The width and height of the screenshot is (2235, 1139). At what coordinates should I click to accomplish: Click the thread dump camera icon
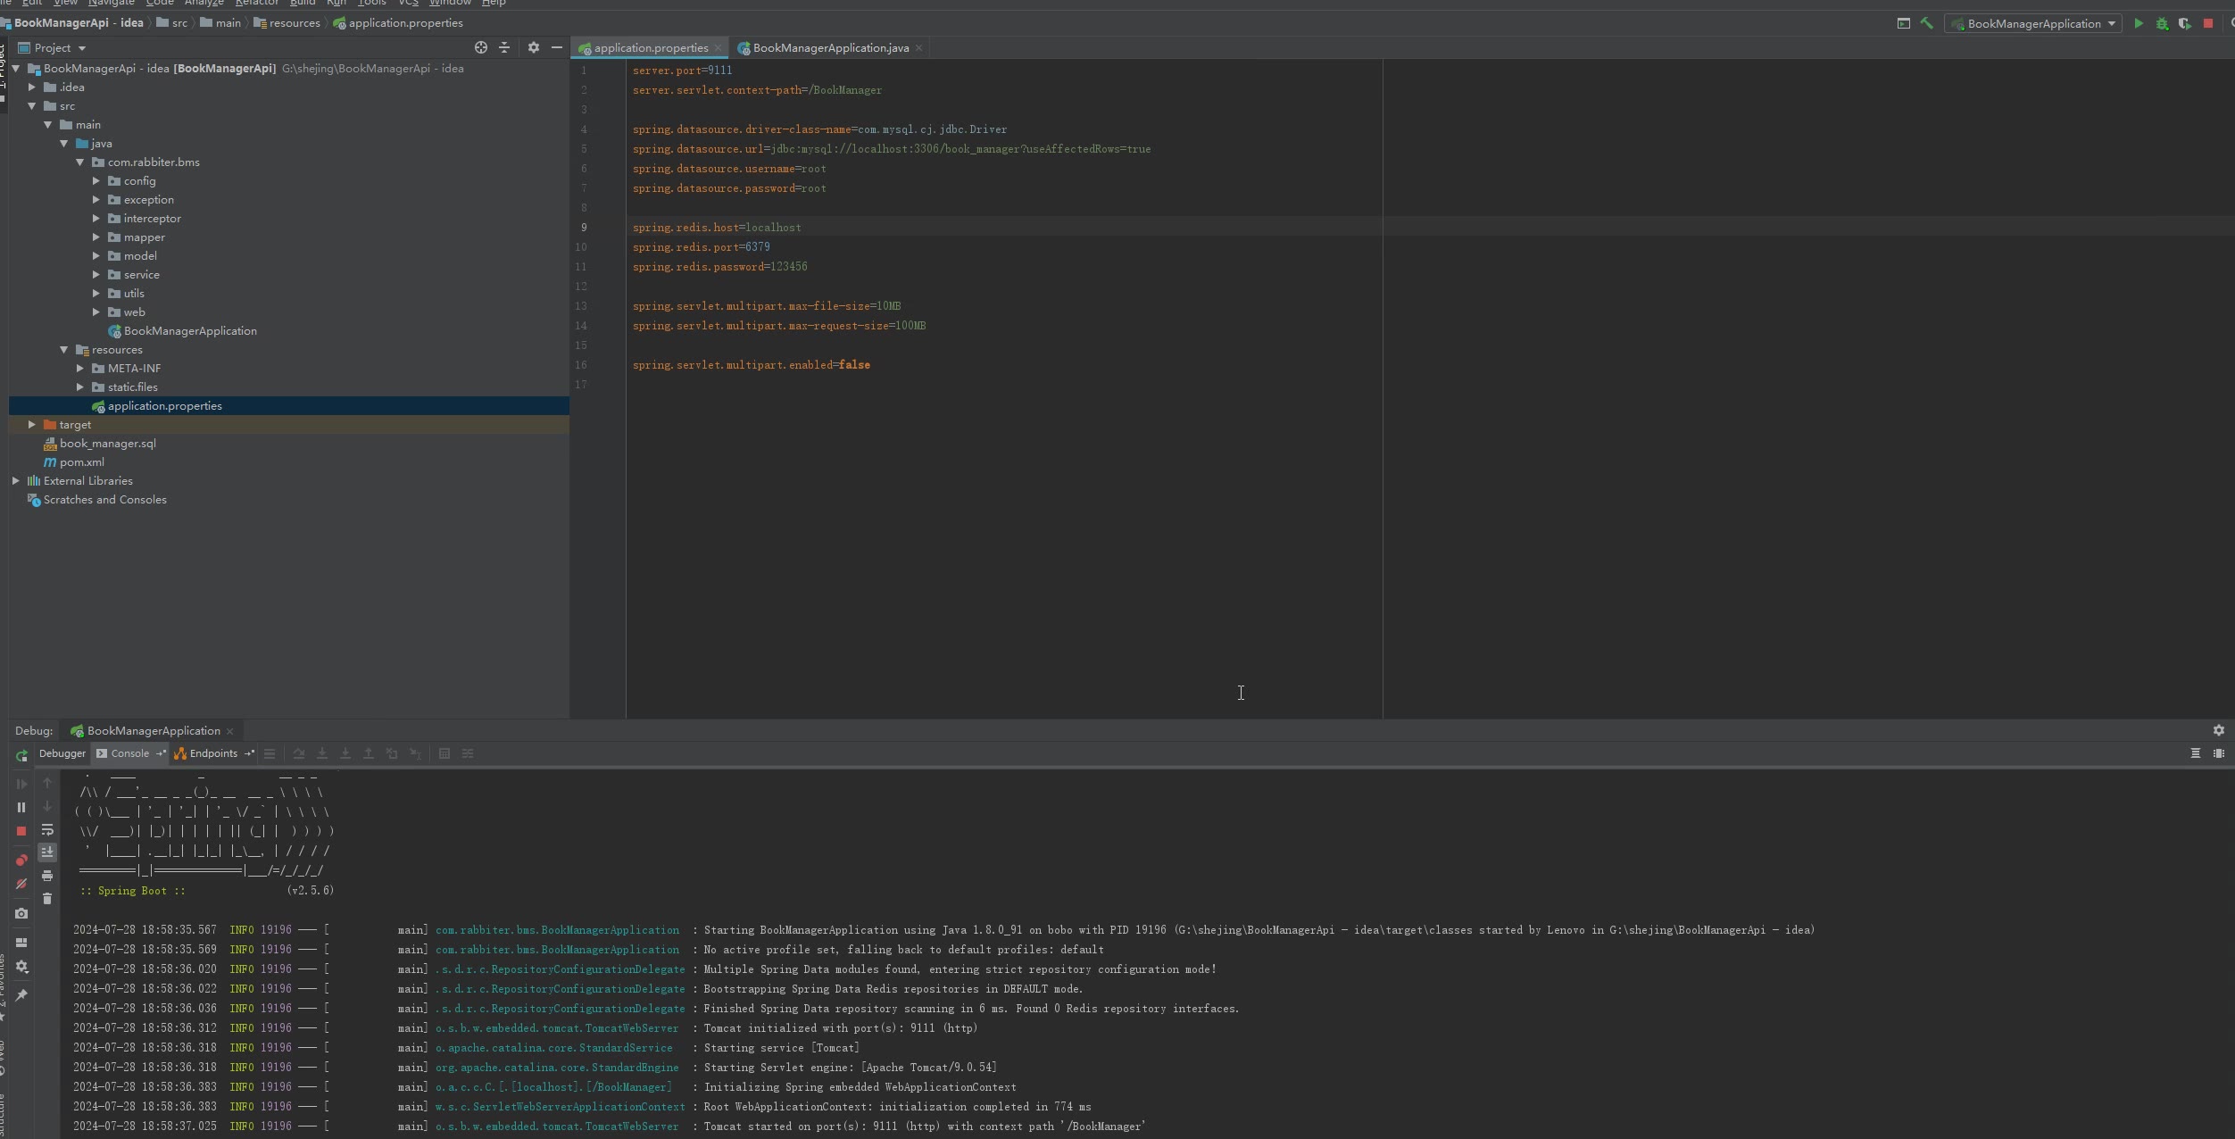tap(21, 914)
